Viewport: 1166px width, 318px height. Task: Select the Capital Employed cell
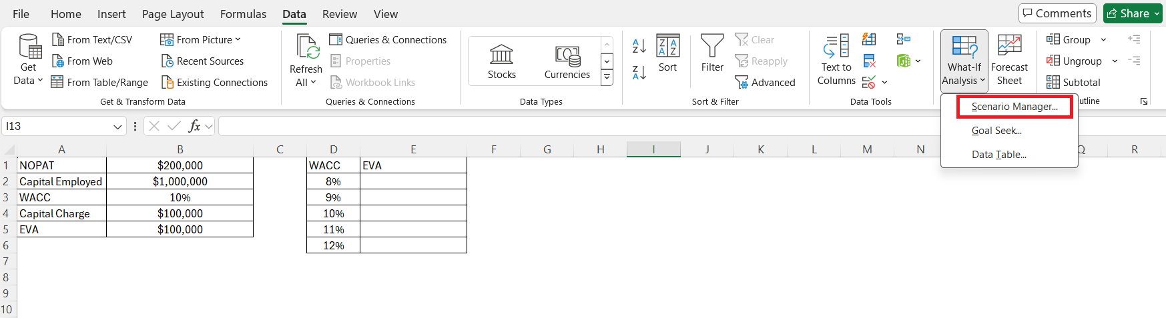pyautogui.click(x=61, y=181)
